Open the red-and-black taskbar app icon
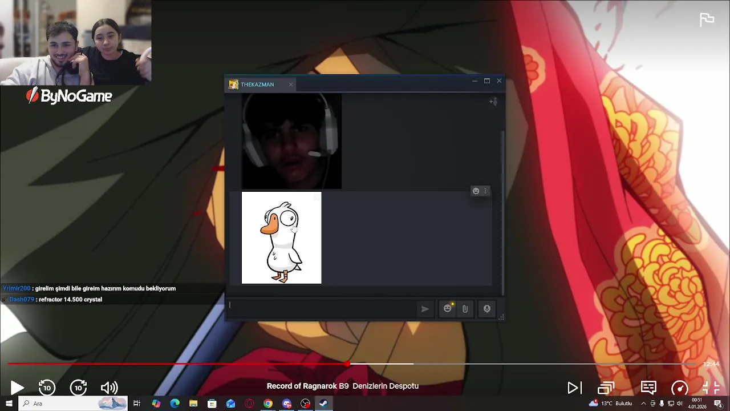The height and width of the screenshot is (411, 730). pyautogui.click(x=306, y=404)
